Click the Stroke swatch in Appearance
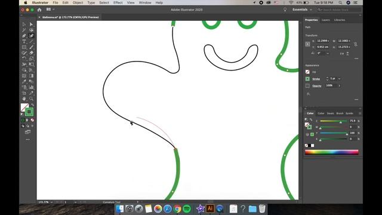382x215 pixels. pos(307,79)
